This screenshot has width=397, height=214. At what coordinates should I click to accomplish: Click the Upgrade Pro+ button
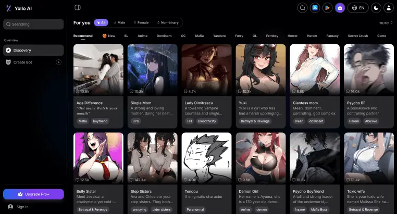[x=33, y=194]
